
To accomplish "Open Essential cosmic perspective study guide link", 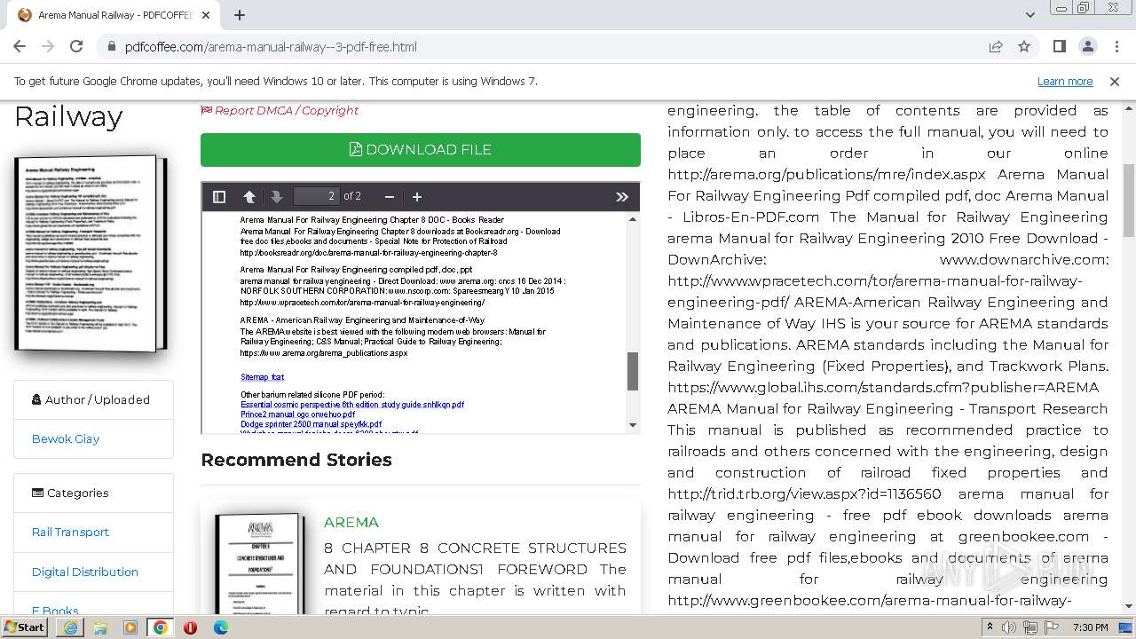I will pyautogui.click(x=352, y=405).
